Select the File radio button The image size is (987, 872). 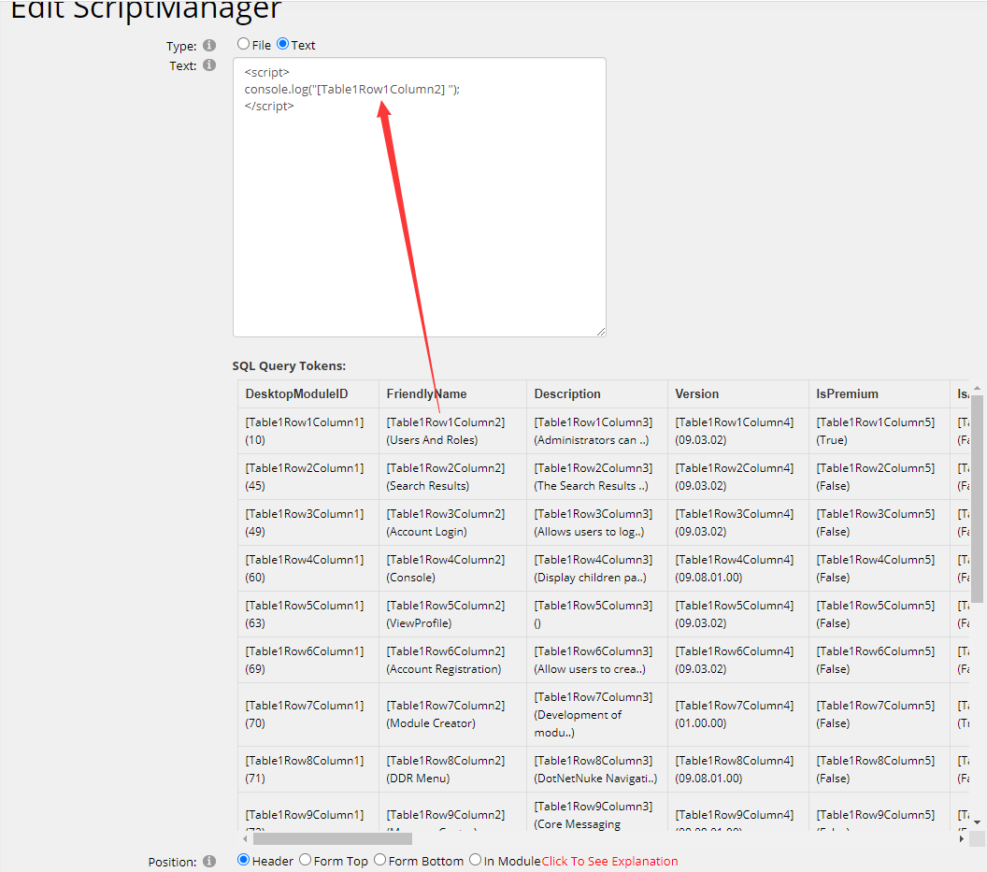coord(244,44)
